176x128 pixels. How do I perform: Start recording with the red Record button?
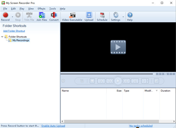[5, 17]
